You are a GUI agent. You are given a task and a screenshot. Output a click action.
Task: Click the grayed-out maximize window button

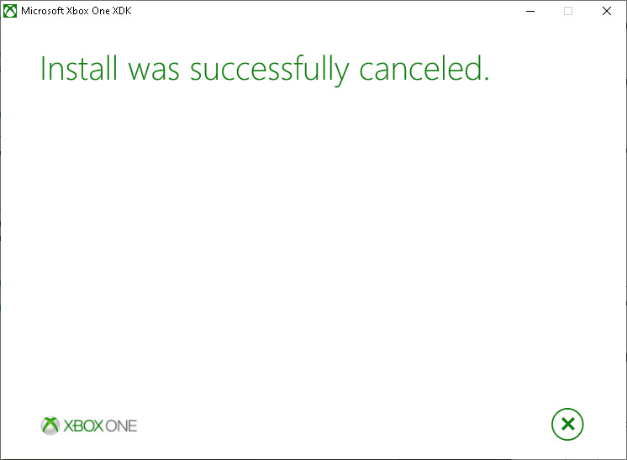point(568,11)
